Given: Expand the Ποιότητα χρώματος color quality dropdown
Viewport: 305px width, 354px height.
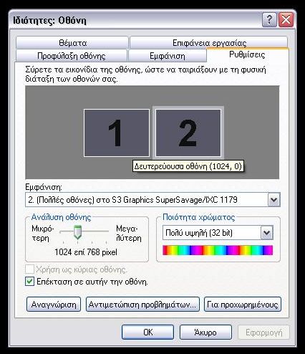Looking at the screenshot, I should click(x=266, y=233).
